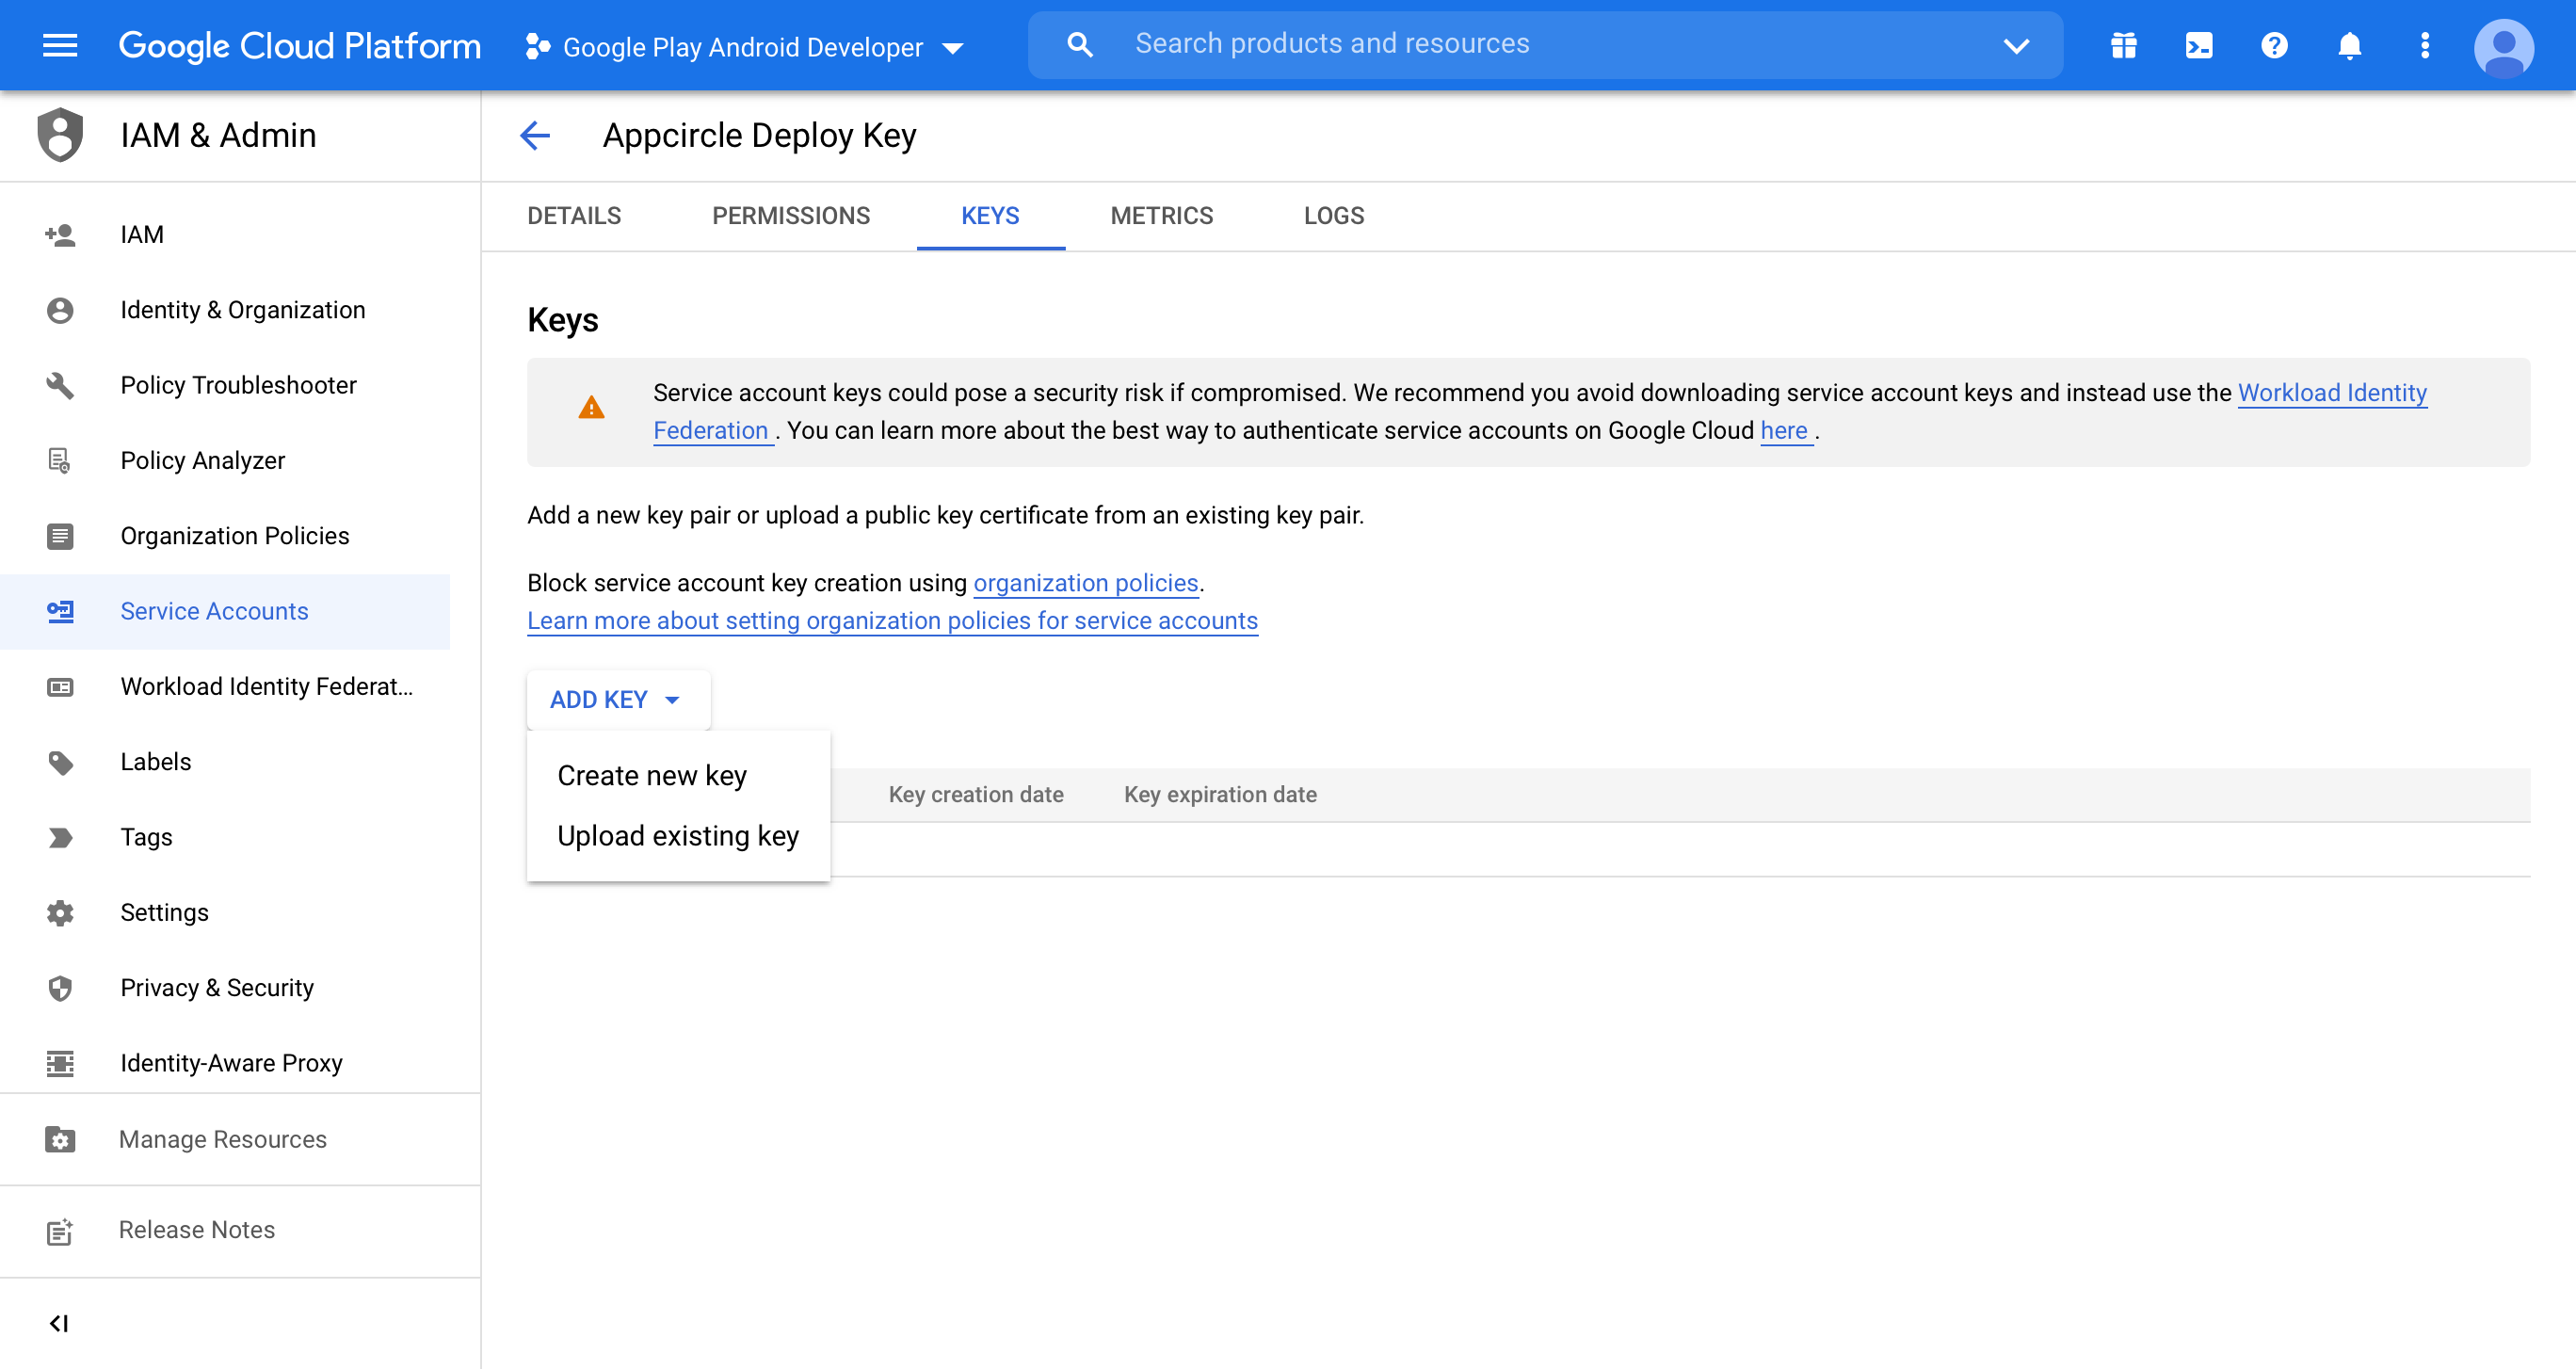Open the user account avatar

point(2503,47)
